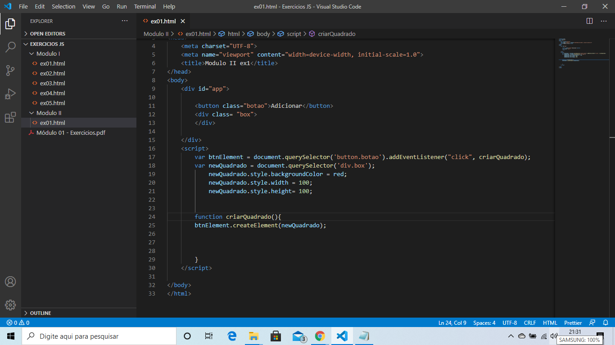Open the Extensions view

[10, 118]
